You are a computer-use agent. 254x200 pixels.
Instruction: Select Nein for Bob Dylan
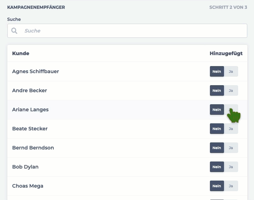click(x=217, y=167)
